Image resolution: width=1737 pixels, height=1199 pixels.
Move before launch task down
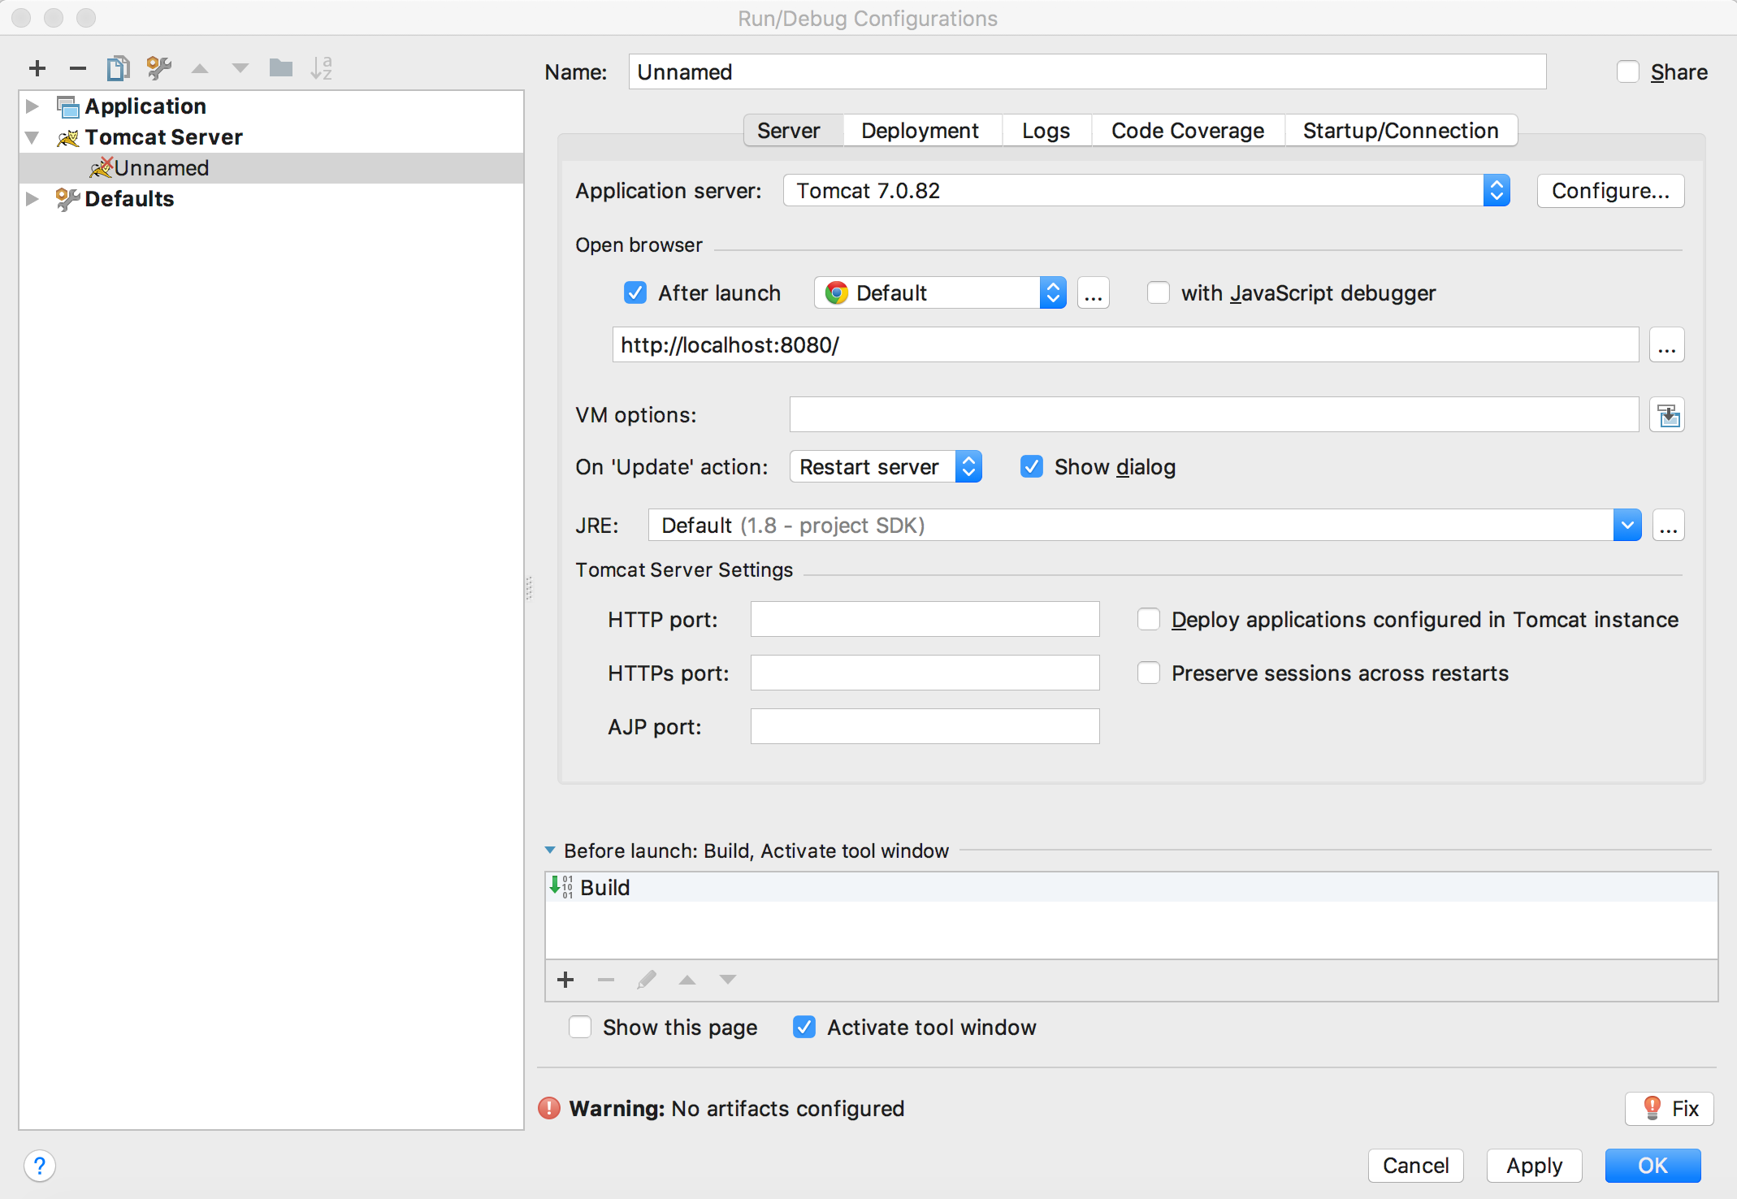pos(728,980)
